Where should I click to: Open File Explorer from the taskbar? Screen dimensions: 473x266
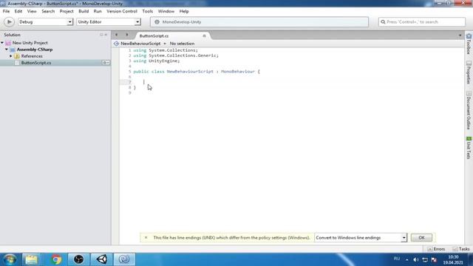[x=31, y=259]
